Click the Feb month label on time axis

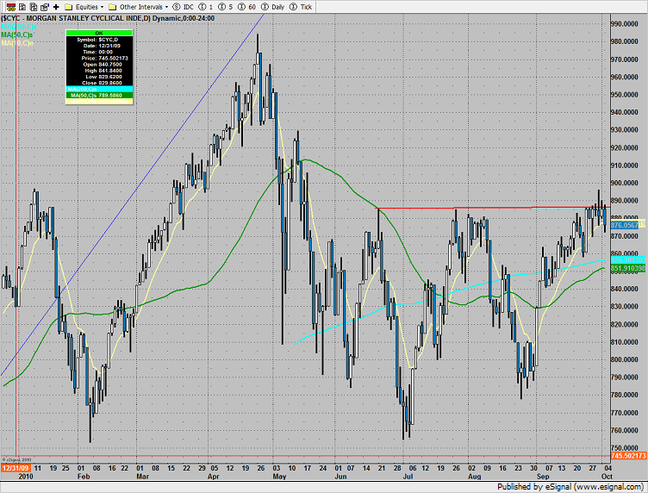84,477
